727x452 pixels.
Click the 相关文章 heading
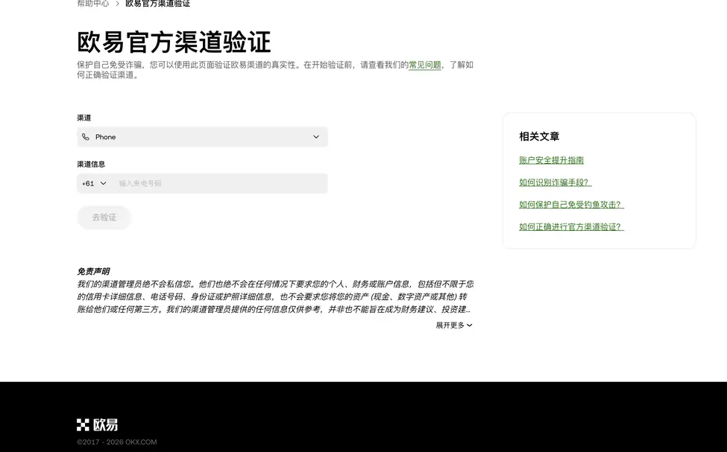539,136
